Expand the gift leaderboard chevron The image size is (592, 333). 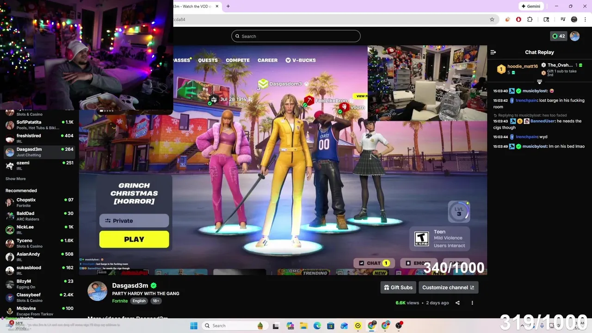tap(539, 82)
